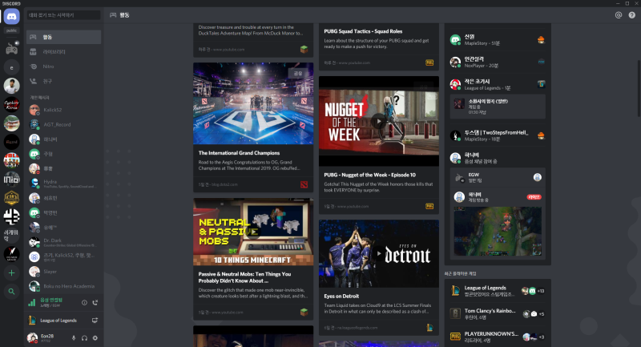Select the 활동 activity tab
Image resolution: width=641 pixels, height=347 pixels.
point(64,37)
